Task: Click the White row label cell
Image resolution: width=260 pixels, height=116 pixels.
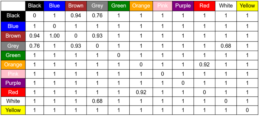Action: [x=13, y=101]
